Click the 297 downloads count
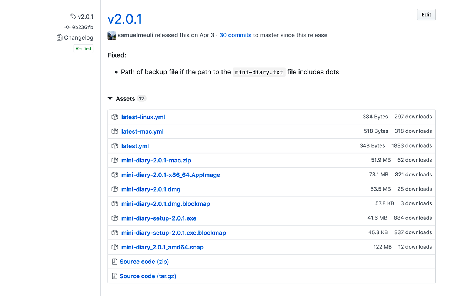Image resolution: width=474 pixels, height=296 pixels. (x=413, y=117)
